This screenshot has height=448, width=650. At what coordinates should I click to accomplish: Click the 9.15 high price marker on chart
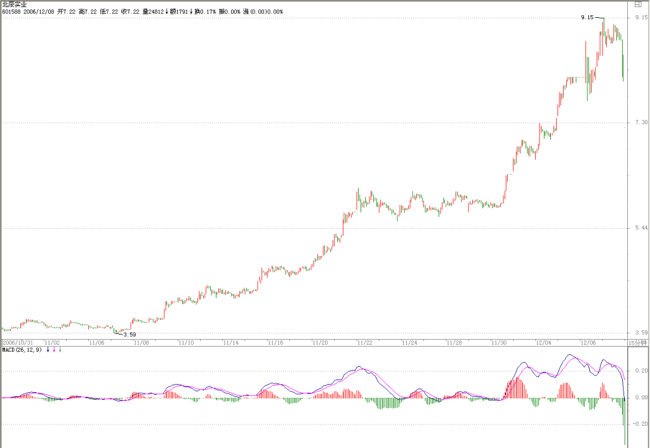tap(587, 17)
